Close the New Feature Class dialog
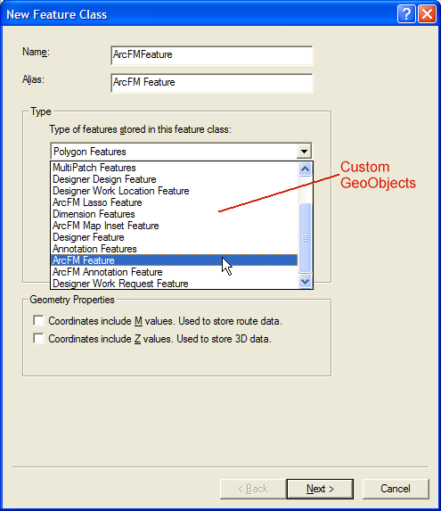 click(x=427, y=14)
